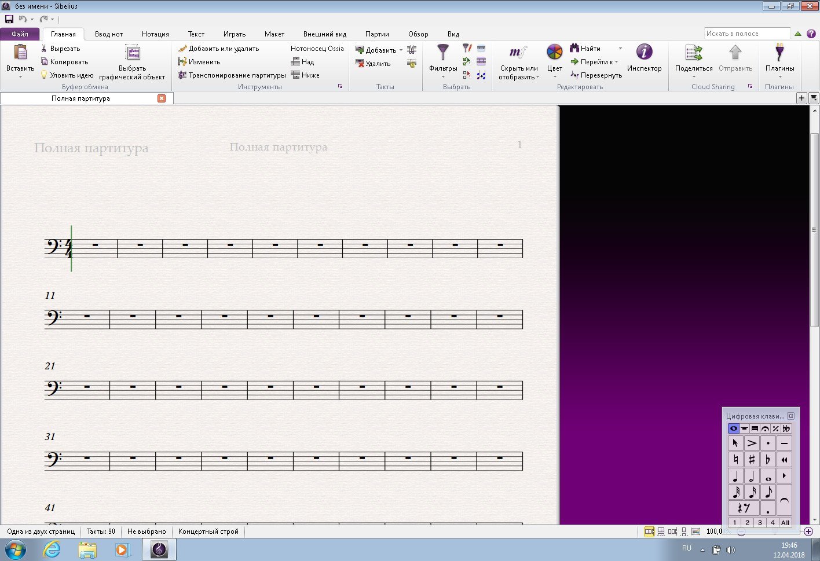Open the Вставить paste dropdown arrow
820x561 pixels.
20,76
